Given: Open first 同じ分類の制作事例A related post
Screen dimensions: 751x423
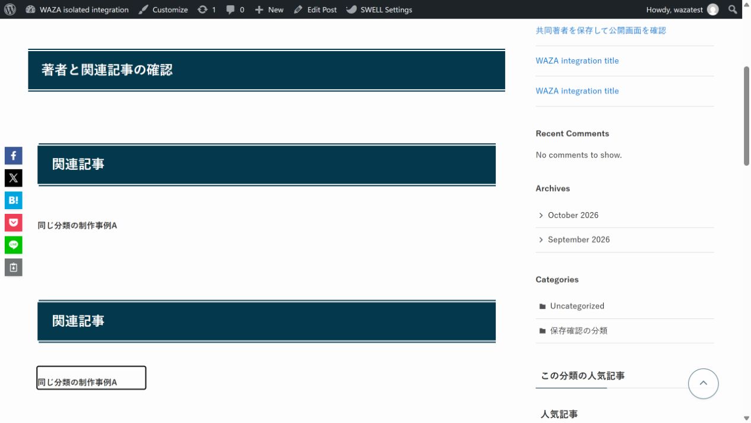Looking at the screenshot, I should tap(77, 226).
